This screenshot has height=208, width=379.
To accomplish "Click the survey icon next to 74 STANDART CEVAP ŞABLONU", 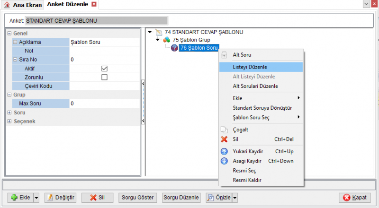I will pyautogui.click(x=159, y=32).
